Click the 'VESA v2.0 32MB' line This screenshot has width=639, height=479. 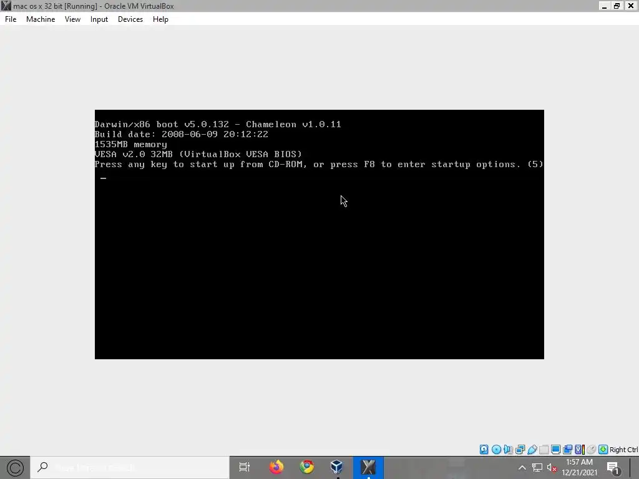(198, 155)
